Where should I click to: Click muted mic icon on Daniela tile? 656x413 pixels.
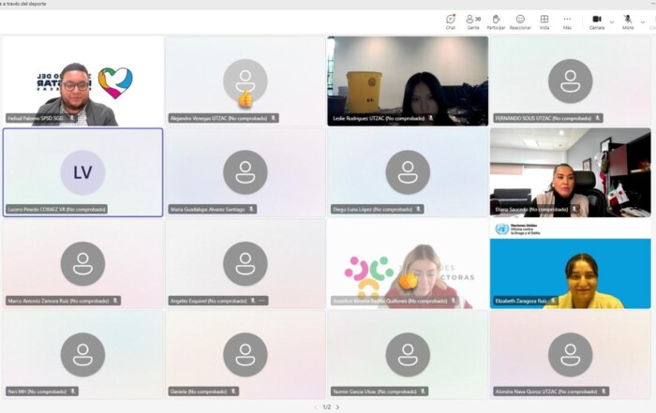click(x=233, y=391)
